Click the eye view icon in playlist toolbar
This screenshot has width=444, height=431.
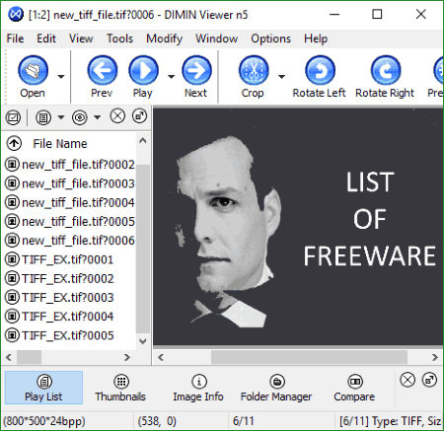click(80, 117)
